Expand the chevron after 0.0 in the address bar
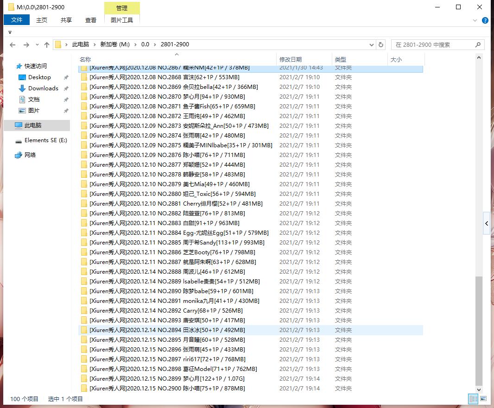The width and height of the screenshot is (494, 408). coord(155,45)
